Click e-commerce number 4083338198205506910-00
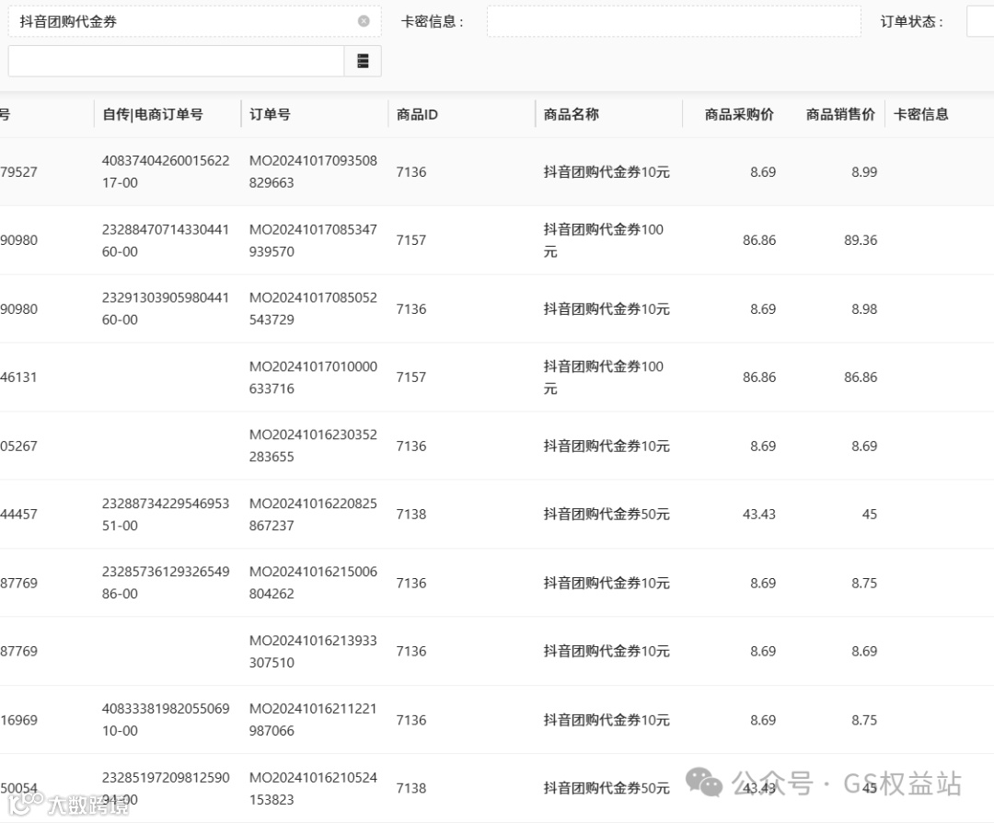This screenshot has width=994, height=823. click(x=166, y=720)
